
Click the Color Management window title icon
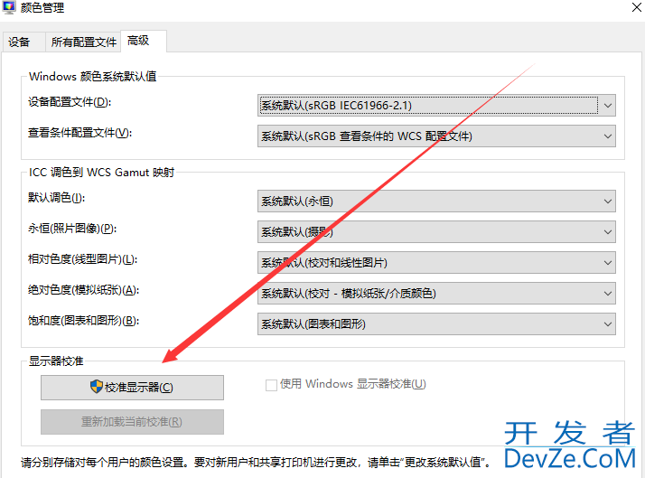(8, 7)
